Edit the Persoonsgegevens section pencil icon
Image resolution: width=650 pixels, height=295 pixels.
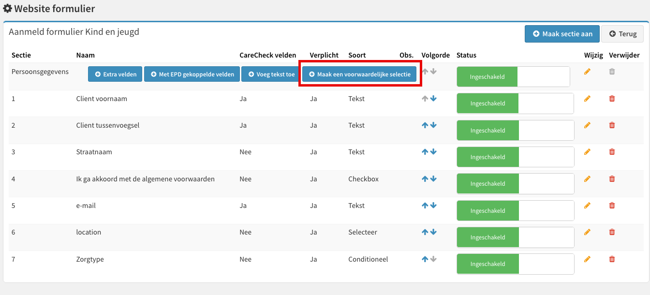(587, 72)
